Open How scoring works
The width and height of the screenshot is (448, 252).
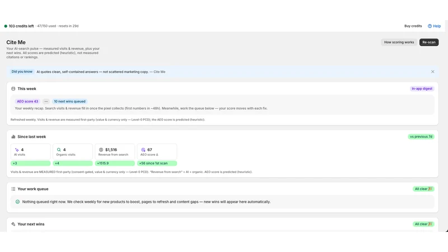(399, 43)
